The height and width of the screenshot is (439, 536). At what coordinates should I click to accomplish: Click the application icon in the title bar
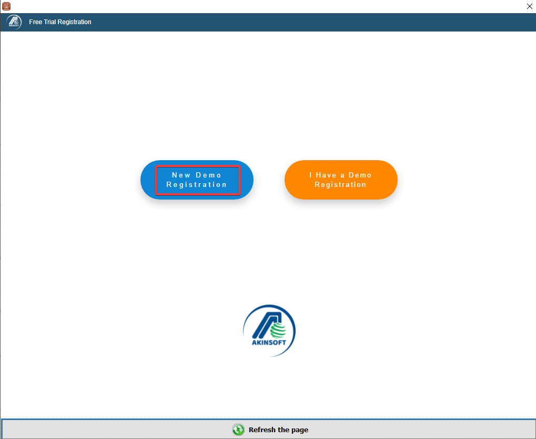[x=6, y=6]
